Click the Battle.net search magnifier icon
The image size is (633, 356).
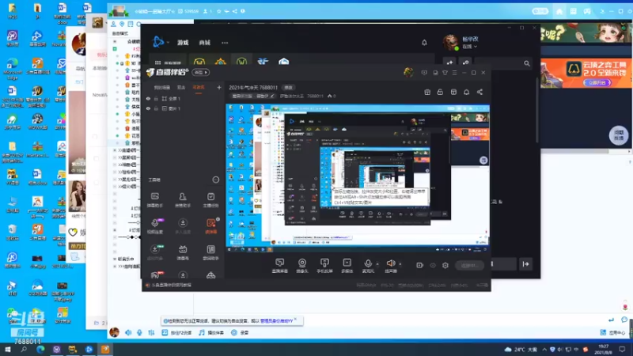click(x=527, y=63)
